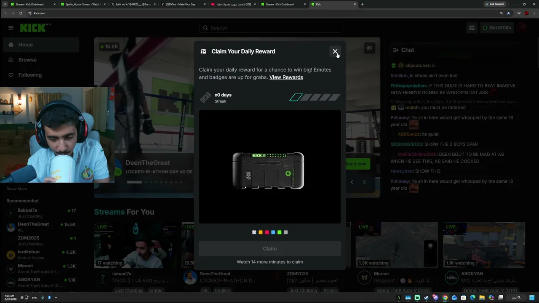The image size is (539, 303).
Task: Bookmark this page with the star
Action: tap(508, 13)
